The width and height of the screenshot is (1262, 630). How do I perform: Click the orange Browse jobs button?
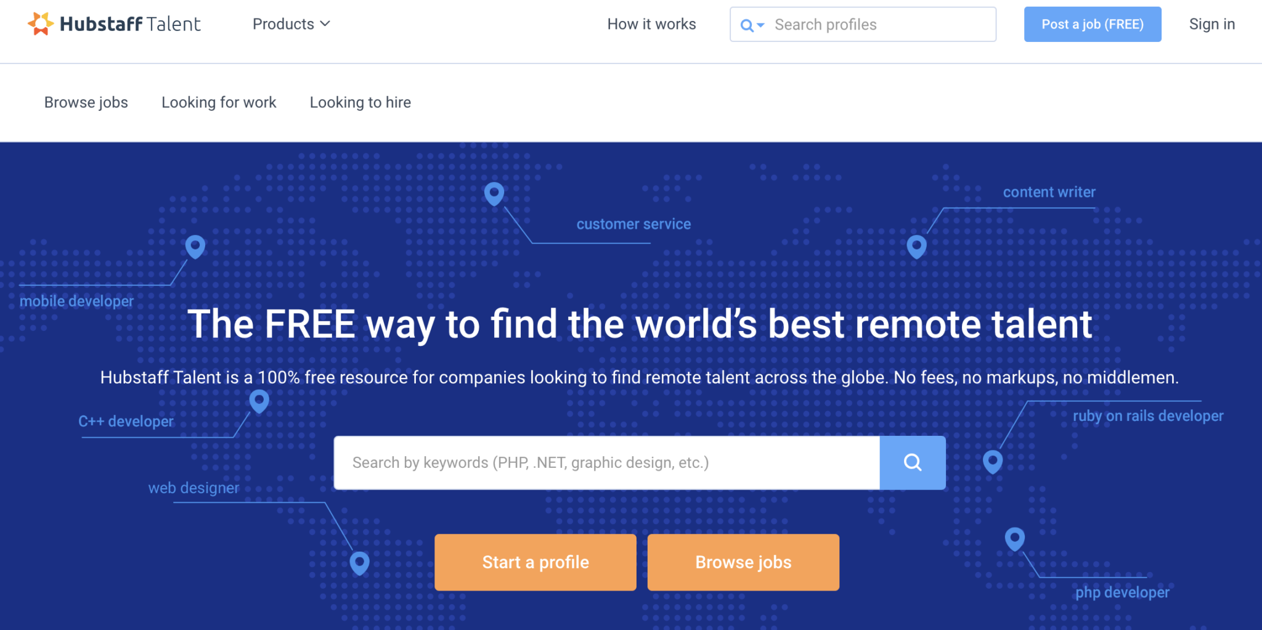click(743, 562)
